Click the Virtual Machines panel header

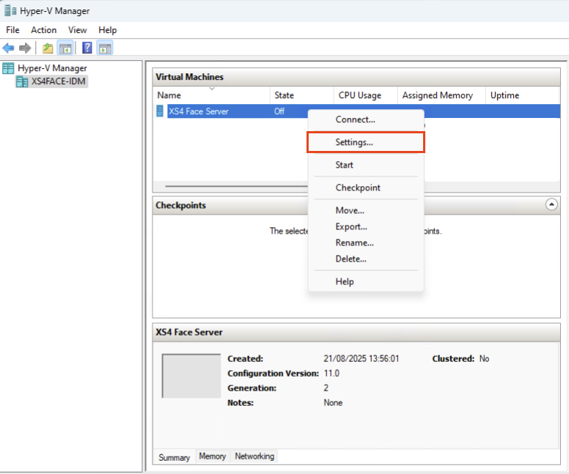356,77
